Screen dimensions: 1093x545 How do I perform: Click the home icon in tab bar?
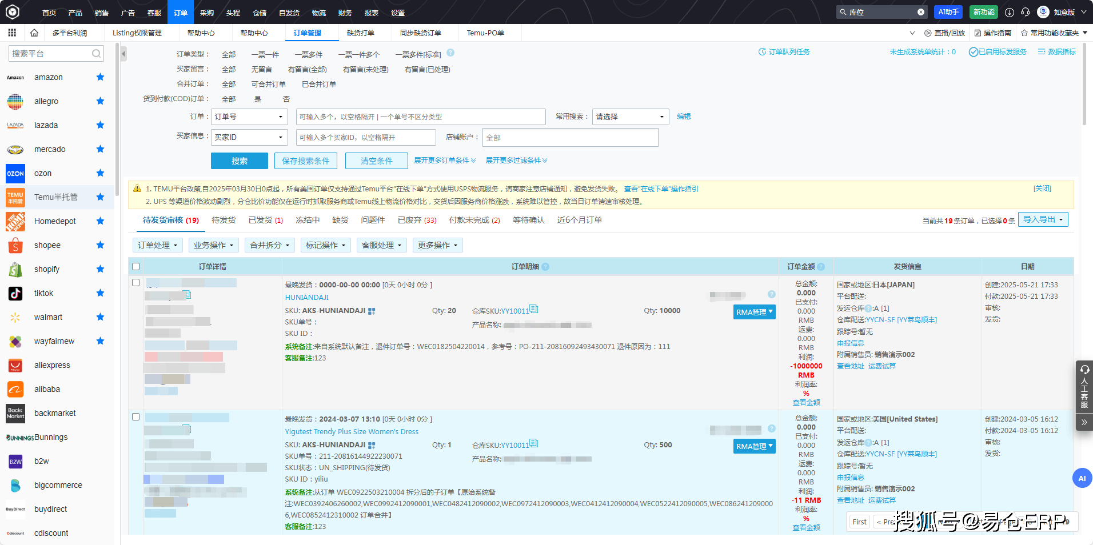(34, 33)
